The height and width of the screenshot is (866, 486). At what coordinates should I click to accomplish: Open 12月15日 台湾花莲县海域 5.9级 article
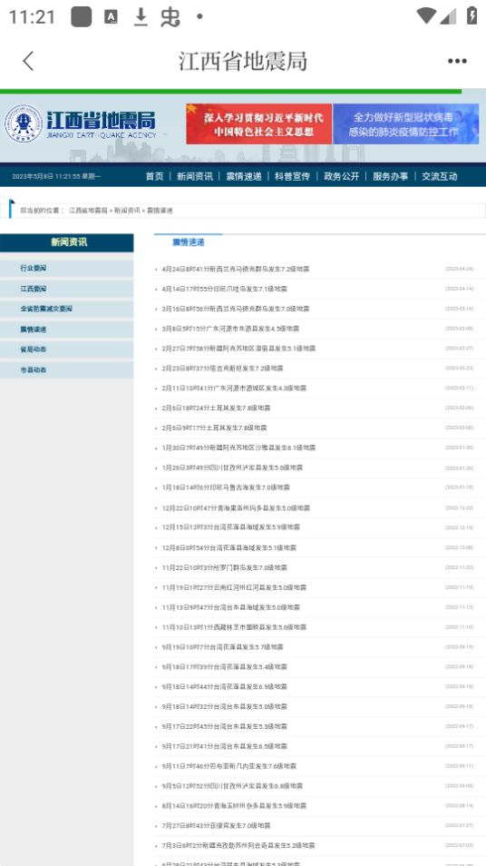pyautogui.click(x=231, y=527)
